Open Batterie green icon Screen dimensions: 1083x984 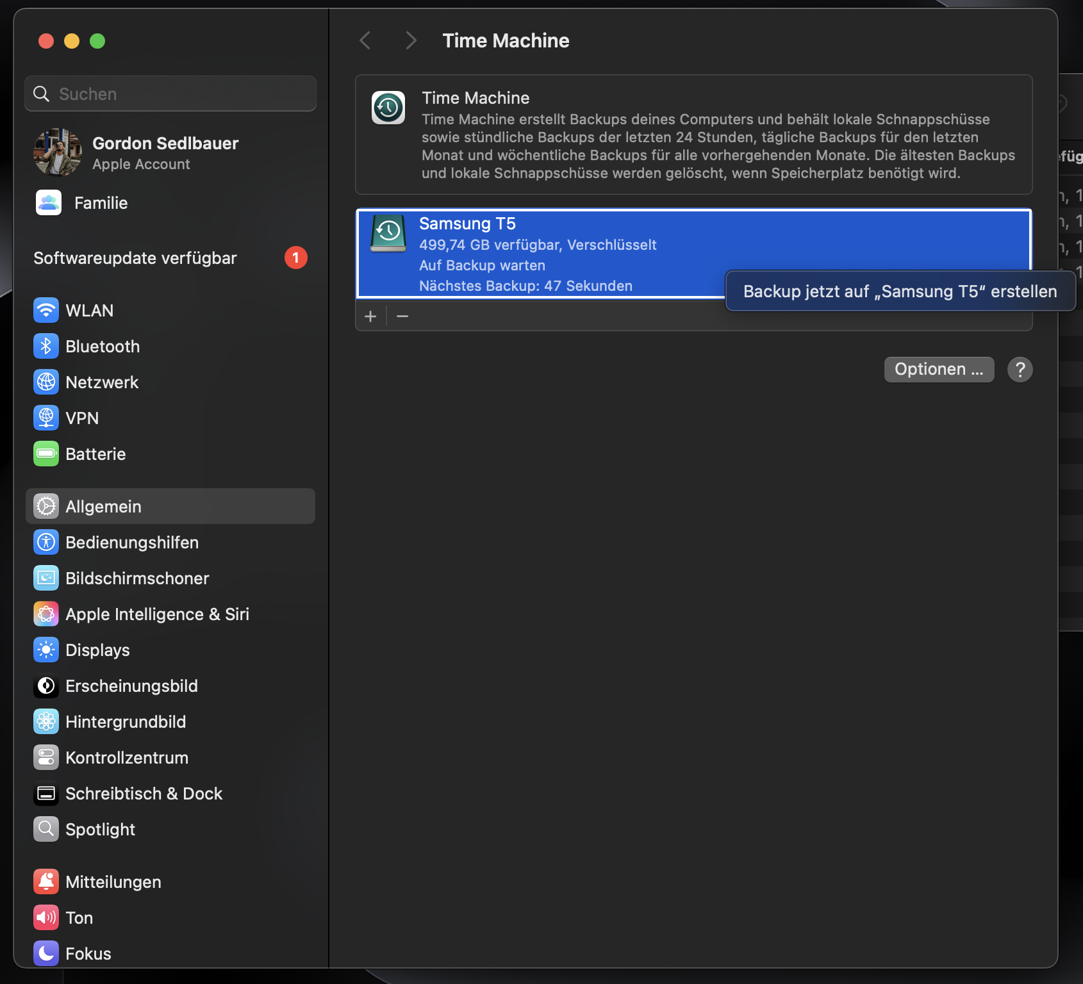(46, 454)
